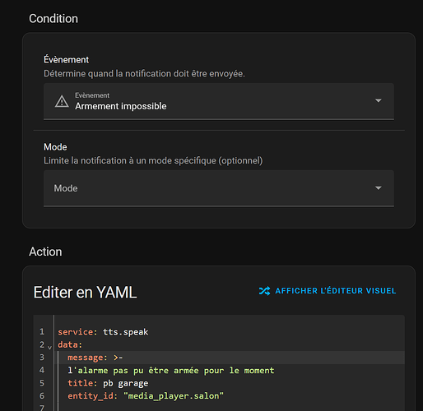Click the Condition section heading
The height and width of the screenshot is (411, 423).
pos(53,19)
